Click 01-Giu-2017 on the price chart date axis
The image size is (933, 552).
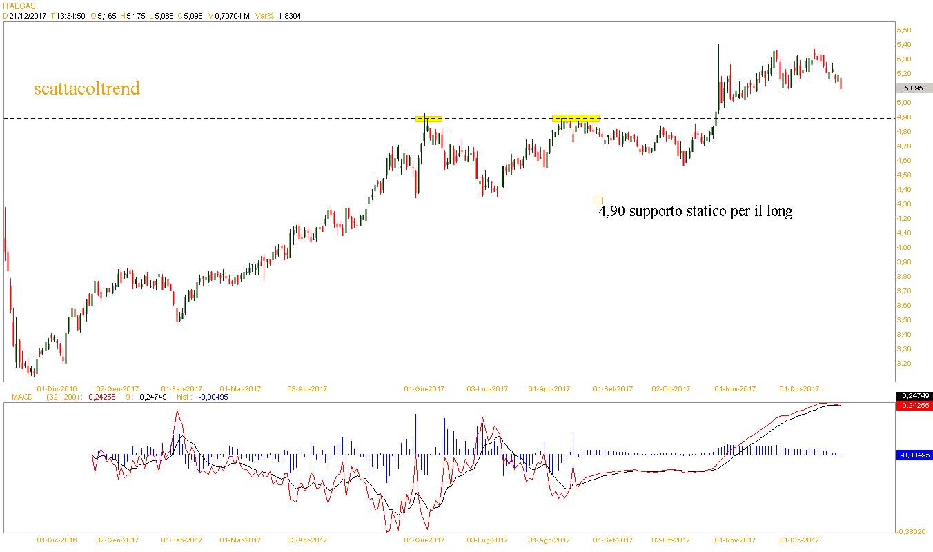tap(424, 388)
